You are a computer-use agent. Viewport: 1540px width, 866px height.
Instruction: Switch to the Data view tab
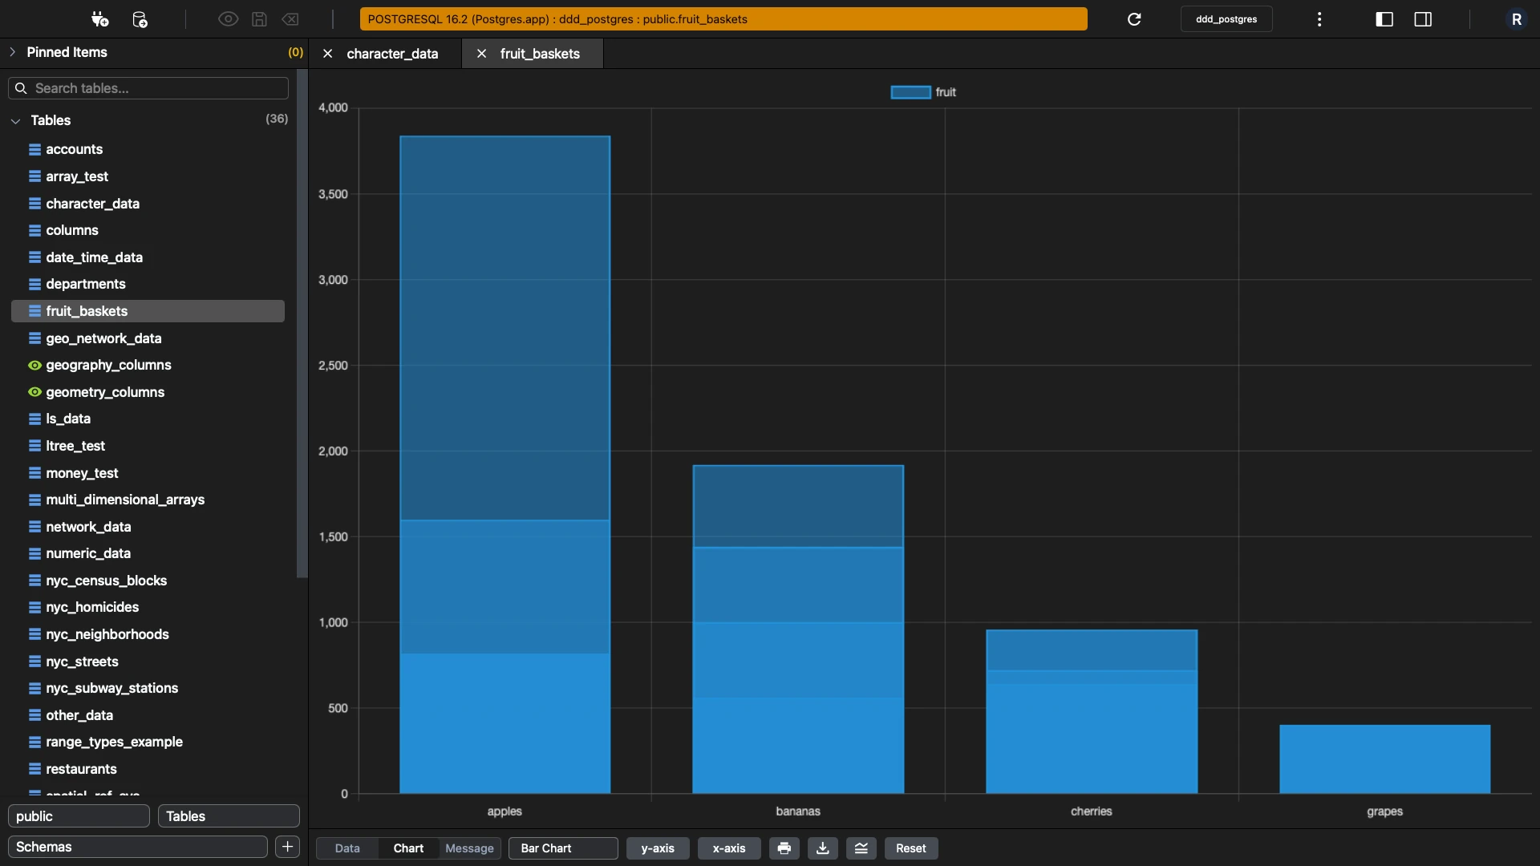[x=347, y=848]
